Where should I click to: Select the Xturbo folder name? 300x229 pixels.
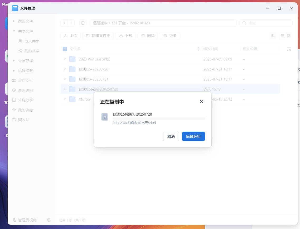click(84, 99)
